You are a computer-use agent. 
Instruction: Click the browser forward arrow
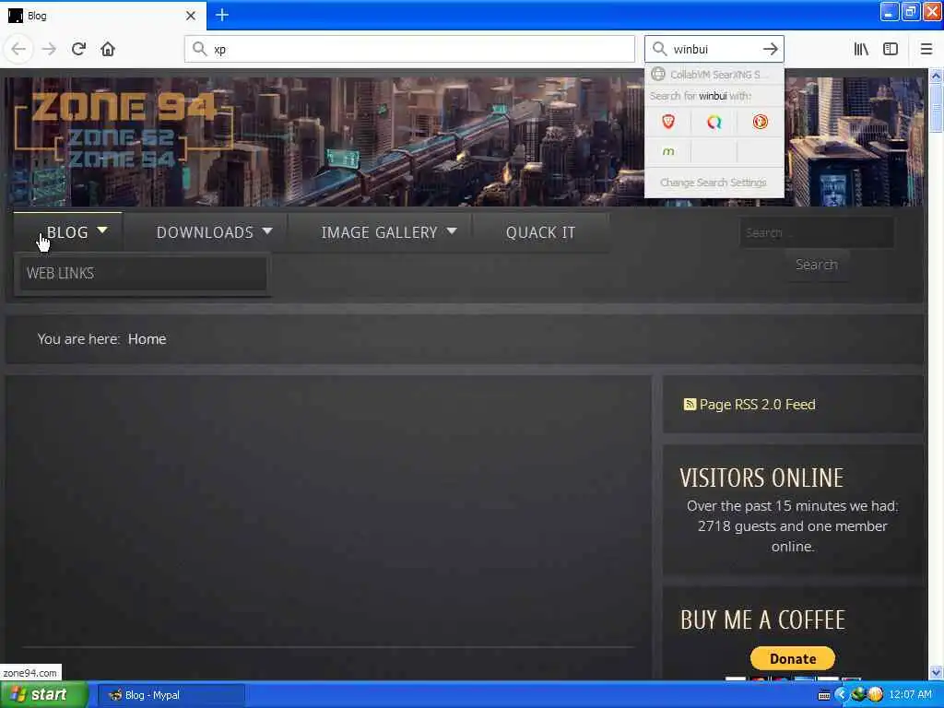click(x=49, y=49)
